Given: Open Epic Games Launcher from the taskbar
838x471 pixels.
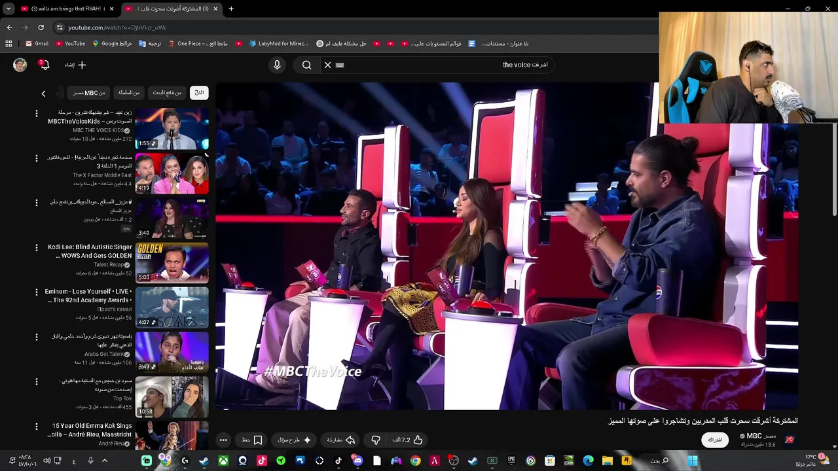Looking at the screenshot, I should click(x=511, y=461).
